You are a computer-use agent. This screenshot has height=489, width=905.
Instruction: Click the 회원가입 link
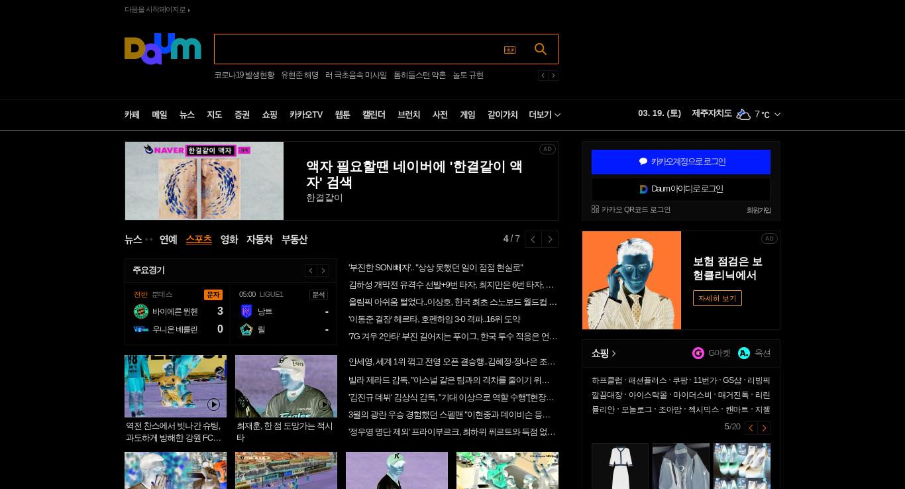tap(759, 210)
